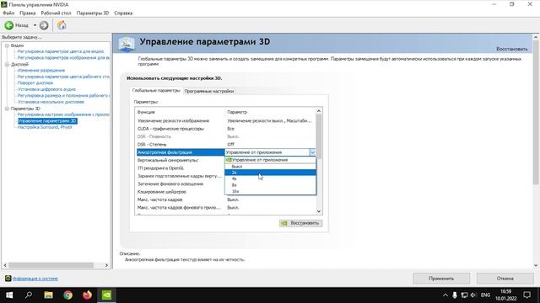This screenshot has width=540, height=303.
Task: Collapse the Параметры 3D tree node
Action: (x=7, y=109)
